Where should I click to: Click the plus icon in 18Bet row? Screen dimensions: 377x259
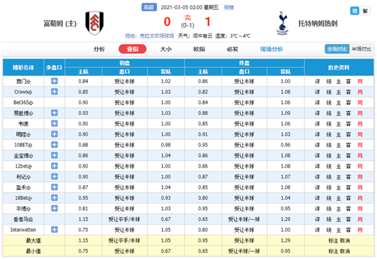coord(54,197)
